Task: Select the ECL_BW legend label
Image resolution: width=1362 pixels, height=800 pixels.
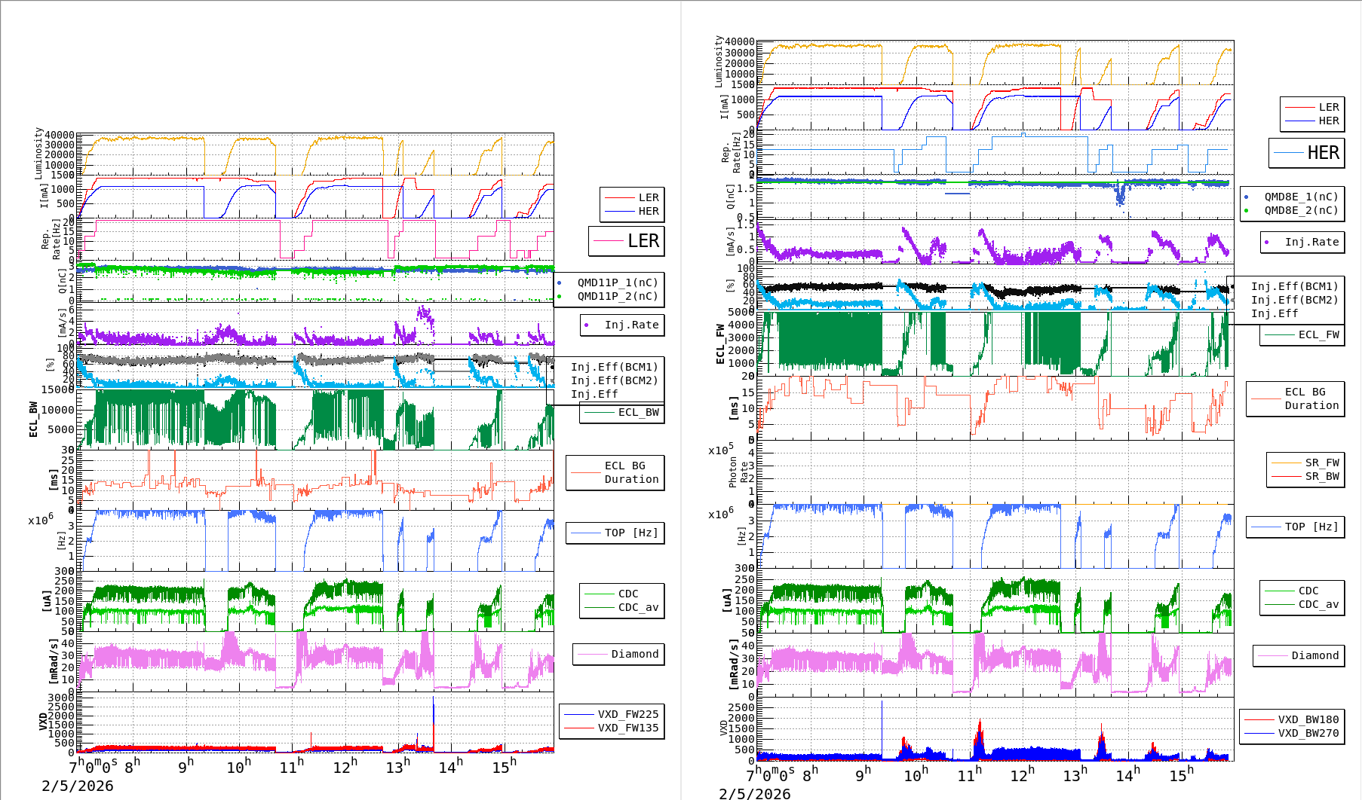Action: pyautogui.click(x=623, y=412)
